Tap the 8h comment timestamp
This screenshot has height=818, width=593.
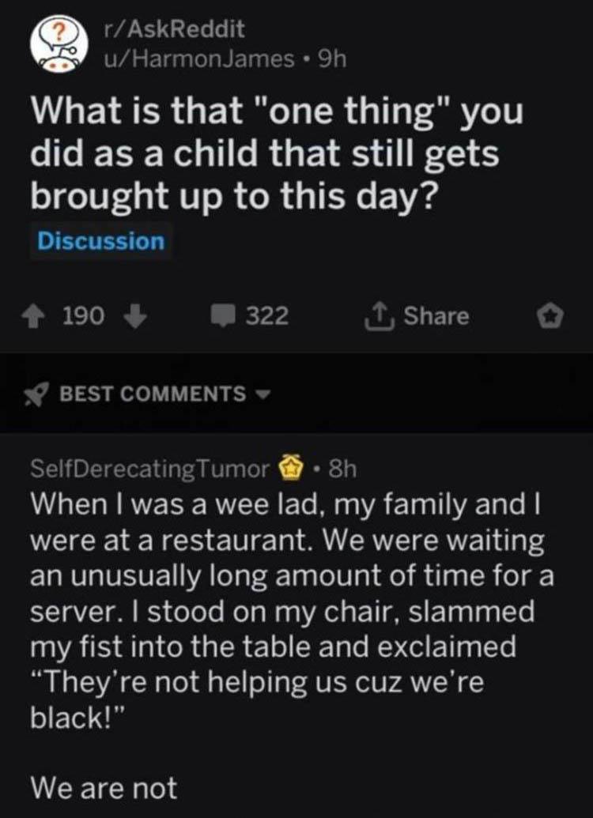click(x=342, y=469)
